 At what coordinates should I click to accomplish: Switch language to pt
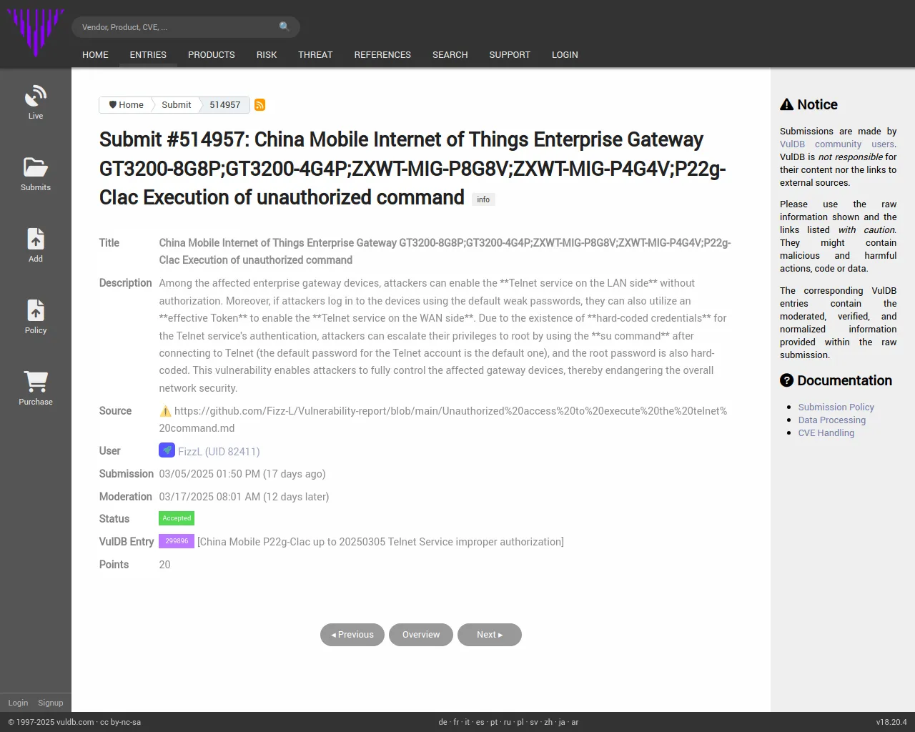tap(494, 722)
